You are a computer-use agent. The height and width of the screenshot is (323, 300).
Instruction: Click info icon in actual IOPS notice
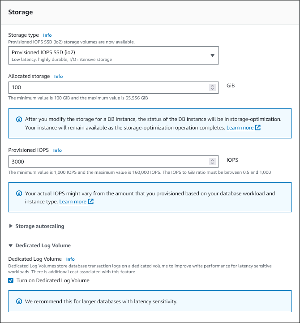(19, 194)
